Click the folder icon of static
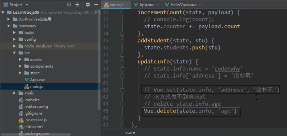 click(21, 93)
